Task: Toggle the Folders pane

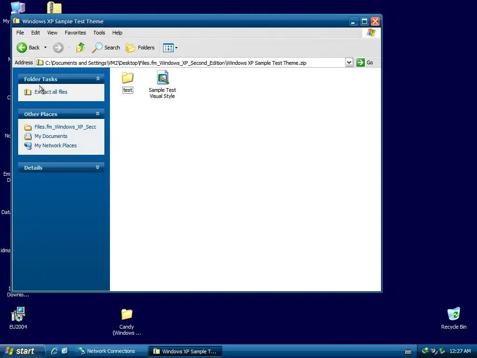Action: pyautogui.click(x=140, y=48)
